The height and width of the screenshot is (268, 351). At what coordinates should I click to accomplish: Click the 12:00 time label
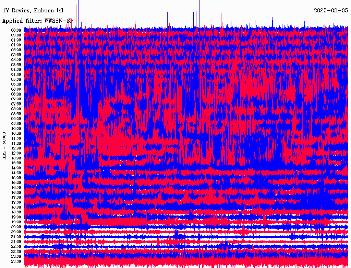coord(16,148)
